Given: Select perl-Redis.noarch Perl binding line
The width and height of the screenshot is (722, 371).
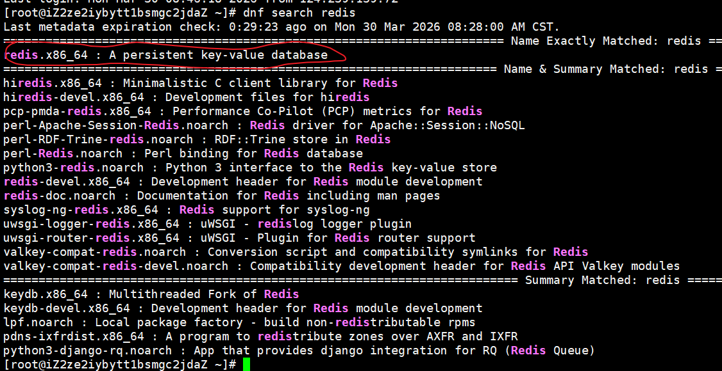Looking at the screenshot, I should click(183, 154).
